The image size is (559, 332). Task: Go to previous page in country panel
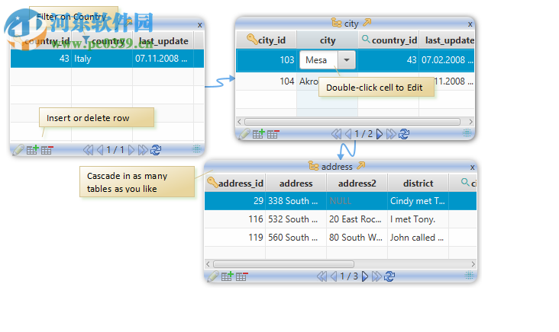click(x=100, y=150)
